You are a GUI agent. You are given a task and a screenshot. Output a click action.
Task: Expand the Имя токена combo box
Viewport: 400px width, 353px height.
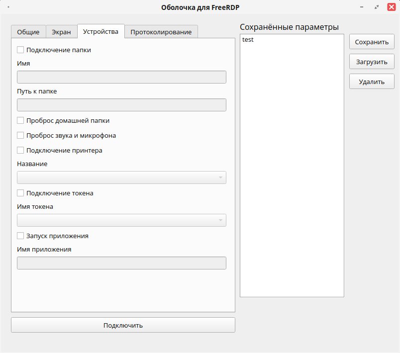(x=121, y=220)
